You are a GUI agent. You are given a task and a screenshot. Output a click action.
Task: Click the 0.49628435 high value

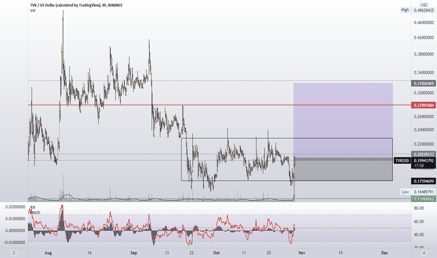[x=424, y=10]
